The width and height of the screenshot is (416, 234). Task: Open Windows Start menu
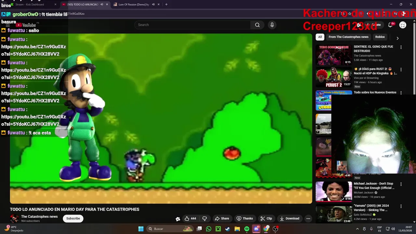coord(141,229)
